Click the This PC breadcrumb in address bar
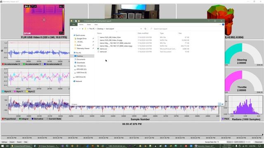The height and width of the screenshot is (148, 264). (92, 29)
